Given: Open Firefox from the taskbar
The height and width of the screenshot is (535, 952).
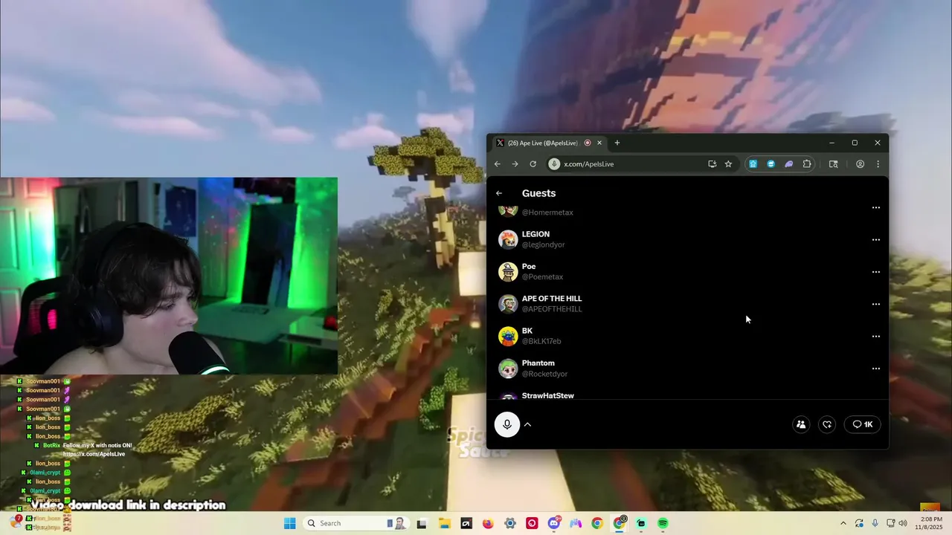Looking at the screenshot, I should pos(488,523).
